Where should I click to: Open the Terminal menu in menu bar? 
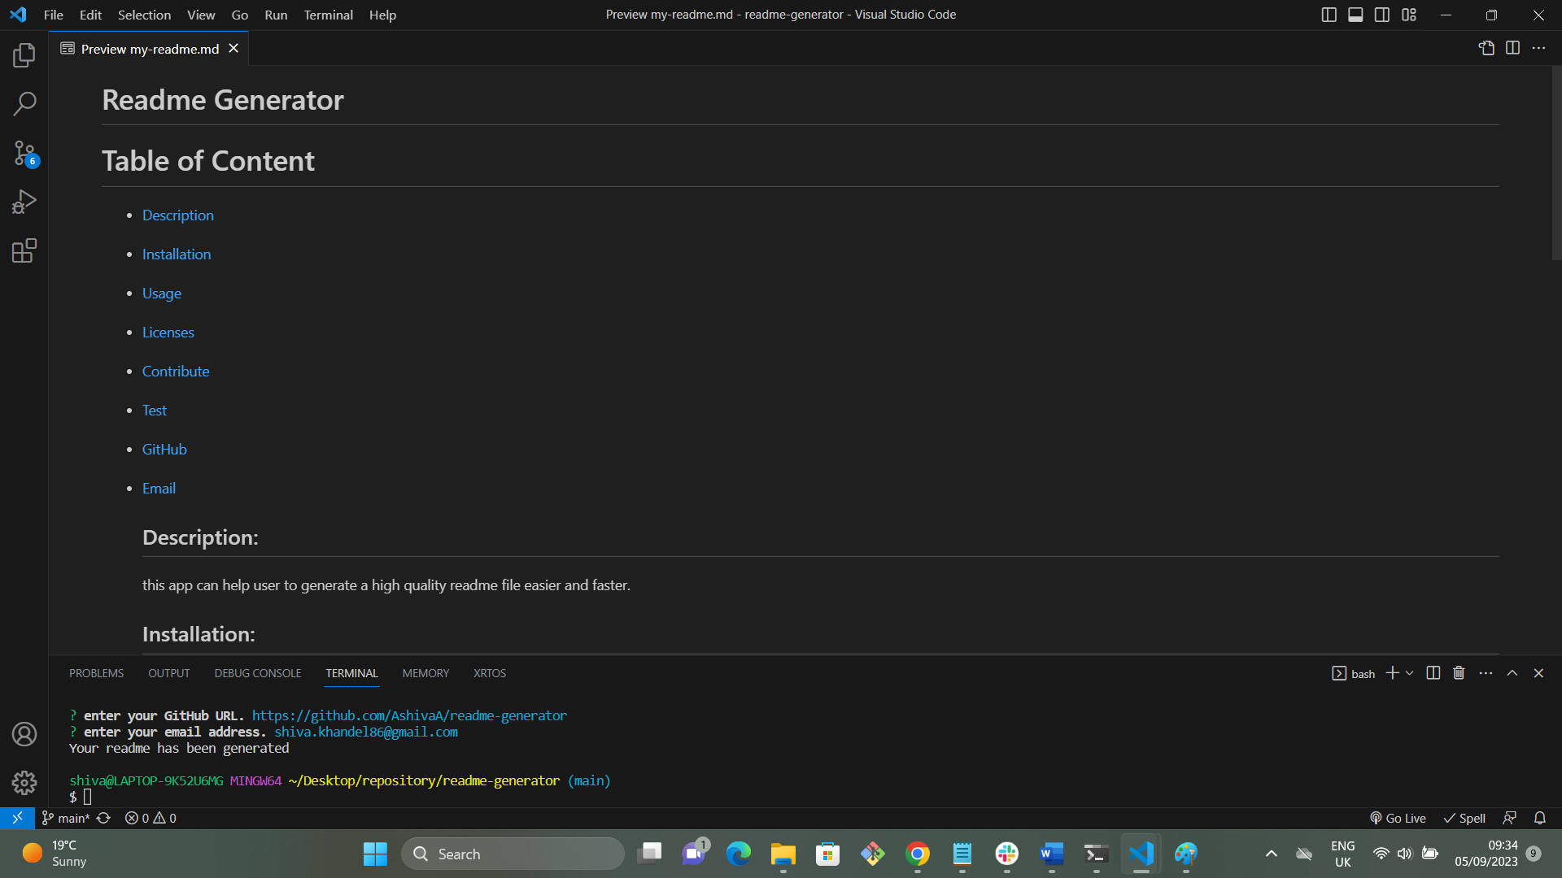coord(328,15)
